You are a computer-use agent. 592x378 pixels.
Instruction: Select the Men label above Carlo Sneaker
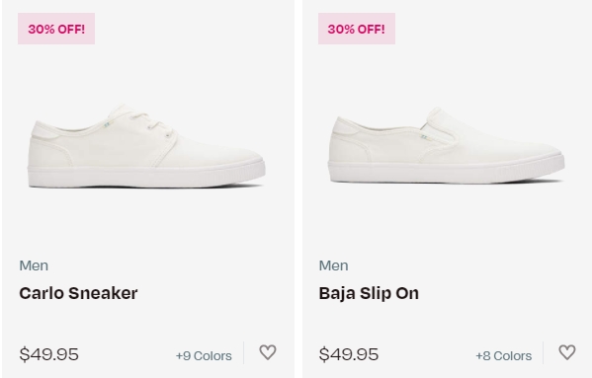tap(34, 265)
